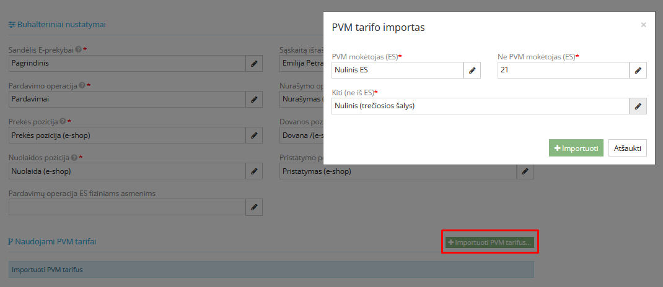Close the PVM tarifo importas dialog

[643, 25]
